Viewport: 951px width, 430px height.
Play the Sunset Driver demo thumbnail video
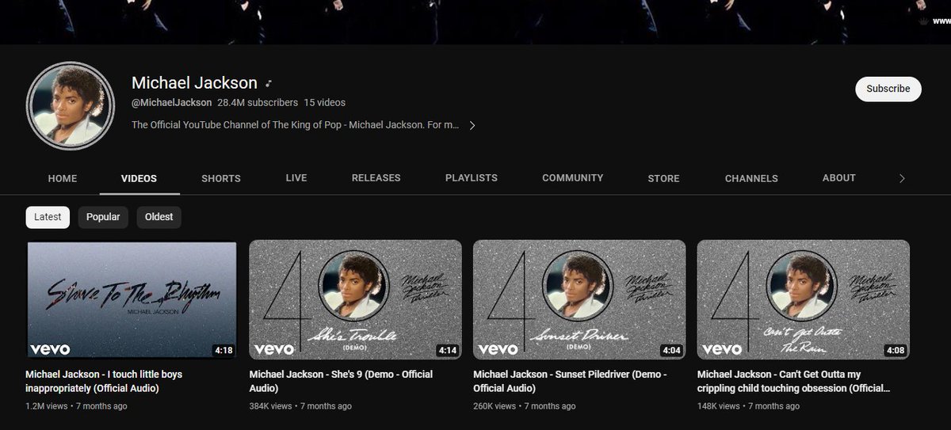pyautogui.click(x=579, y=299)
